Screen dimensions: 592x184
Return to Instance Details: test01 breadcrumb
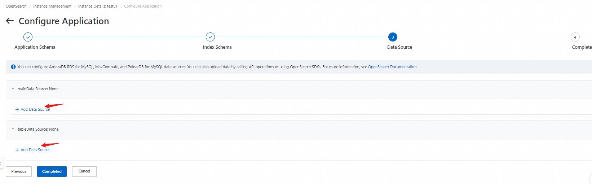pos(98,6)
